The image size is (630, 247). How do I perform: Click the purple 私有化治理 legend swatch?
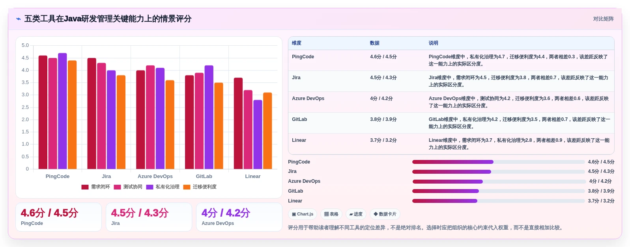click(x=150, y=187)
